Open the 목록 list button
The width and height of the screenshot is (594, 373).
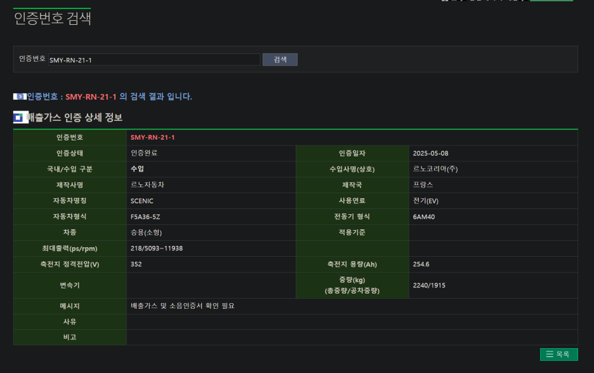coord(558,355)
